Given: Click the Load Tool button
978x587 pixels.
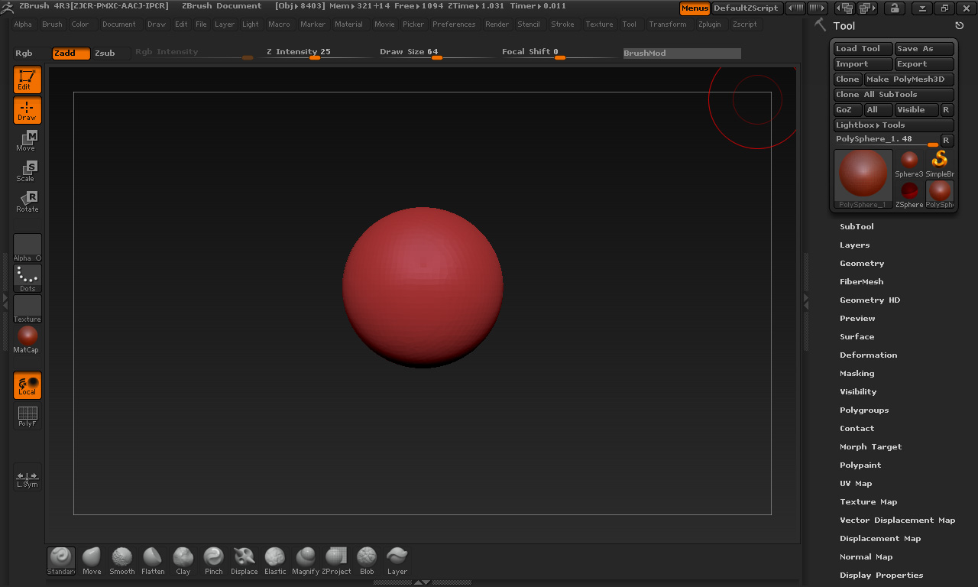Looking at the screenshot, I should (862, 49).
